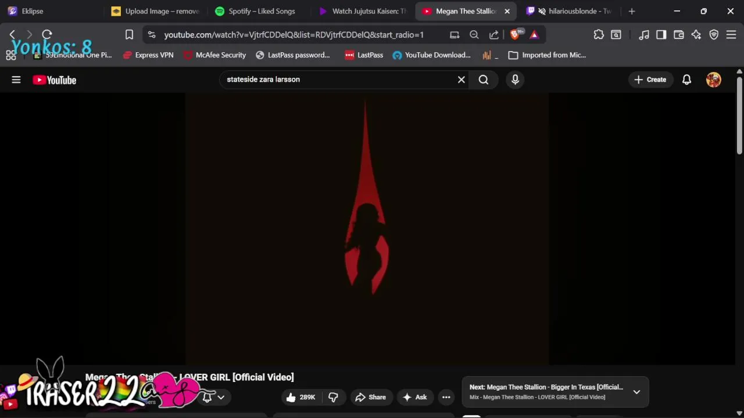Open the Leo AI sparkle icon

tap(696, 35)
